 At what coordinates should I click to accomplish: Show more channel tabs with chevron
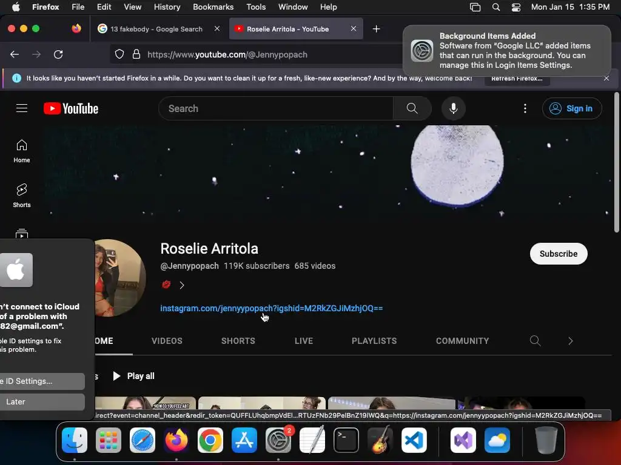click(x=570, y=341)
